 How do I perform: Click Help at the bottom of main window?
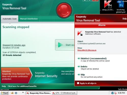4,86
